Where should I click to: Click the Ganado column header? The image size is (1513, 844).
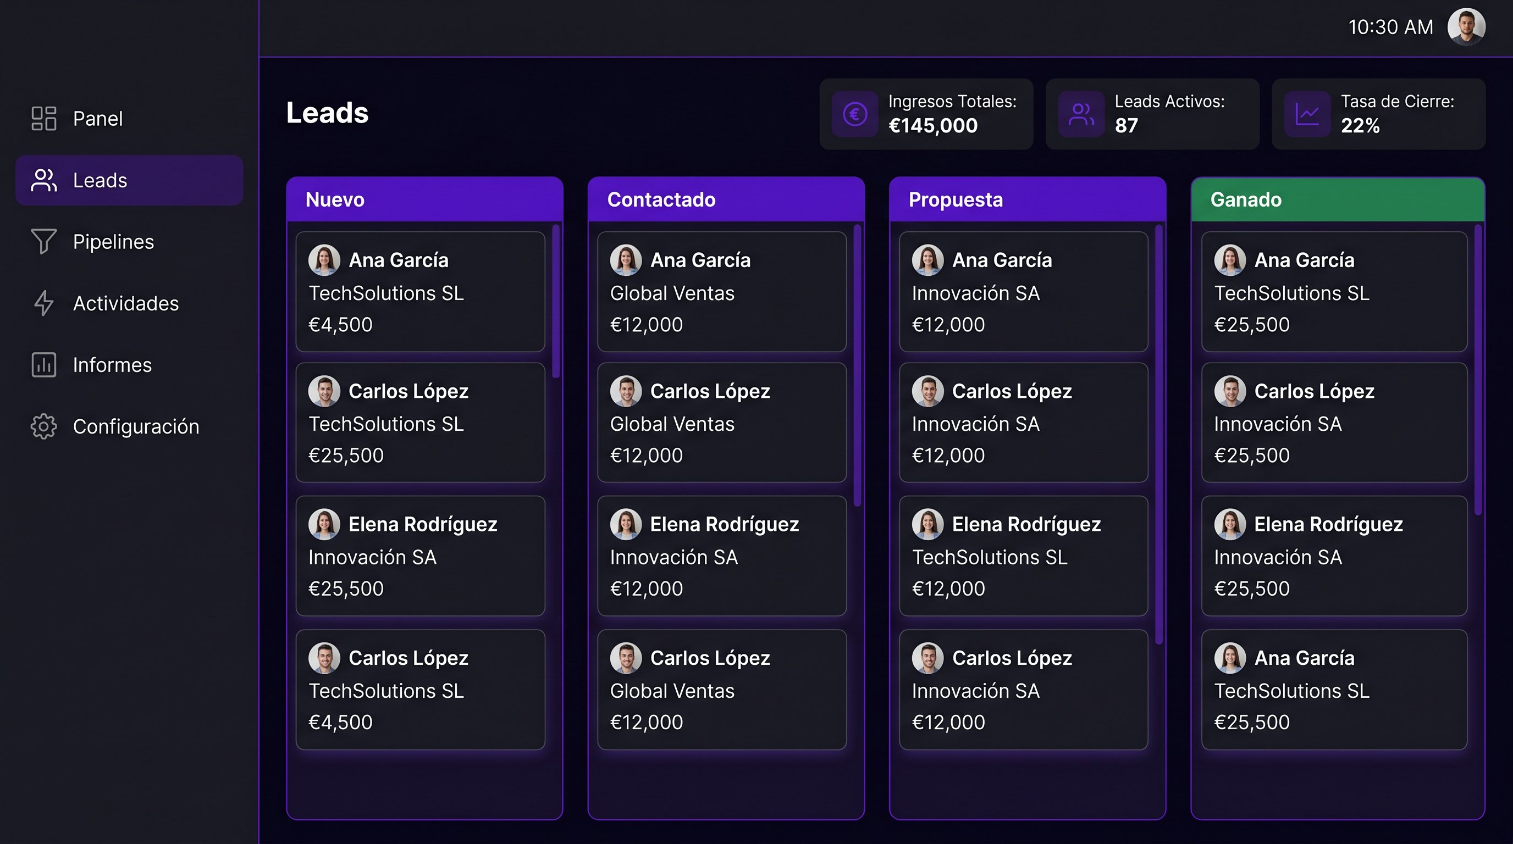[x=1338, y=199]
